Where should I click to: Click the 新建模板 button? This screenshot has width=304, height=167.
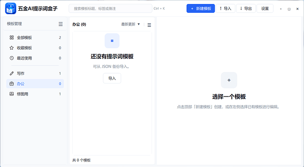coord(200,8)
